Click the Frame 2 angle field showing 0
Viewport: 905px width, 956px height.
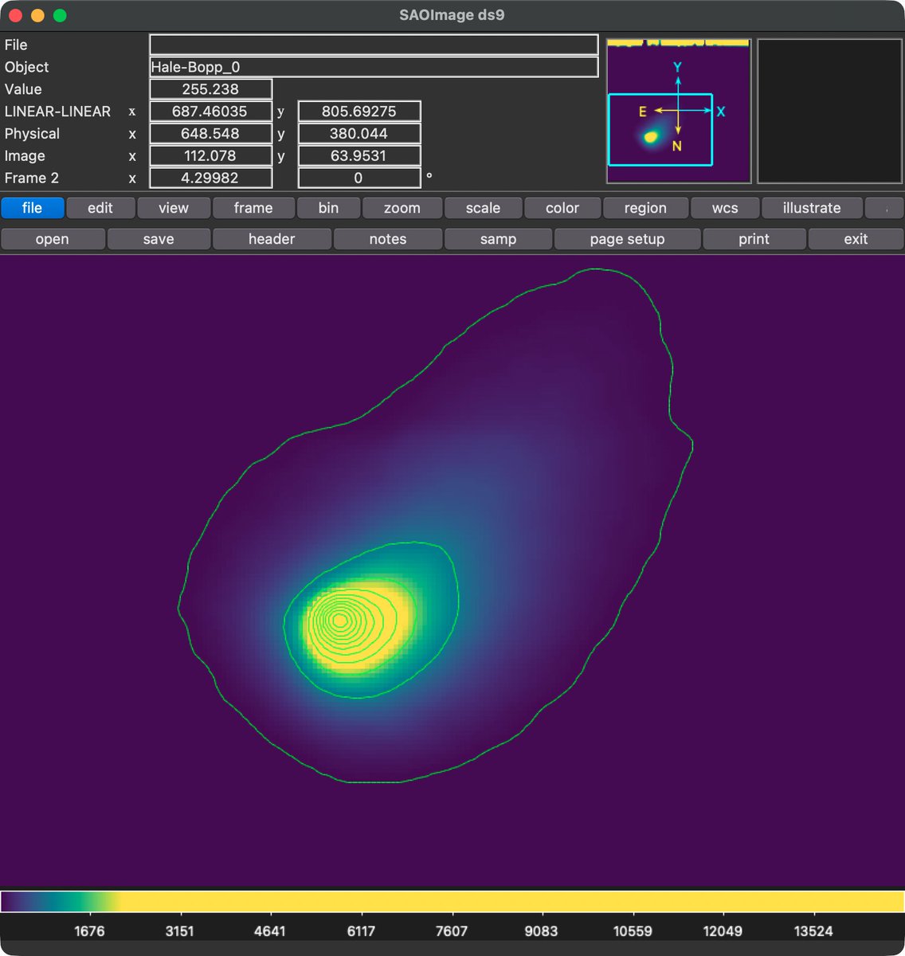point(359,178)
